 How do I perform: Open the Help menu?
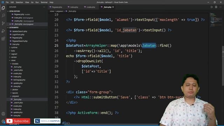pyautogui.click(x=51, y=2)
